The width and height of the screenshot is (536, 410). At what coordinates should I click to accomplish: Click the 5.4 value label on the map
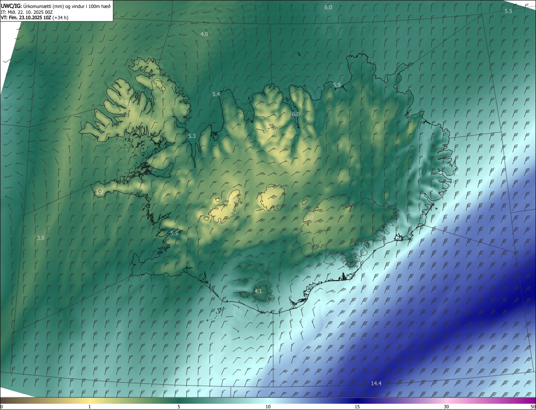point(216,94)
